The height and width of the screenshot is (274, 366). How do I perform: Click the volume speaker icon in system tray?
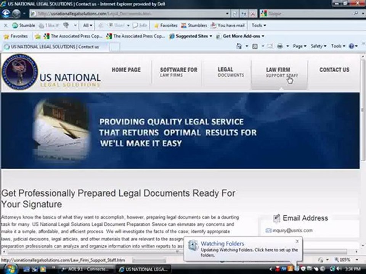[339, 269]
